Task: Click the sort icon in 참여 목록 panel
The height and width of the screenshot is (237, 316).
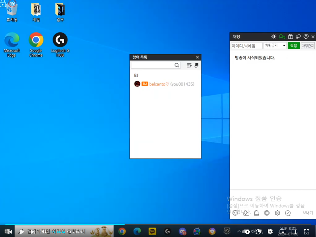Action: [189, 65]
